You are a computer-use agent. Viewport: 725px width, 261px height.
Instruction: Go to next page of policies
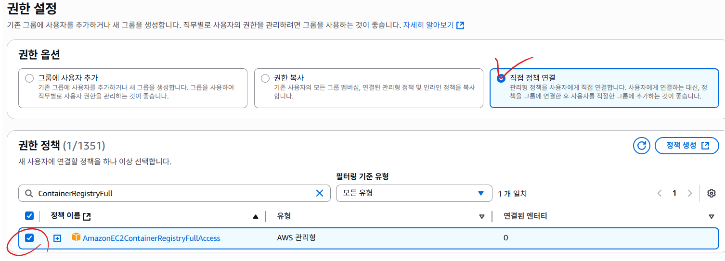click(x=690, y=193)
